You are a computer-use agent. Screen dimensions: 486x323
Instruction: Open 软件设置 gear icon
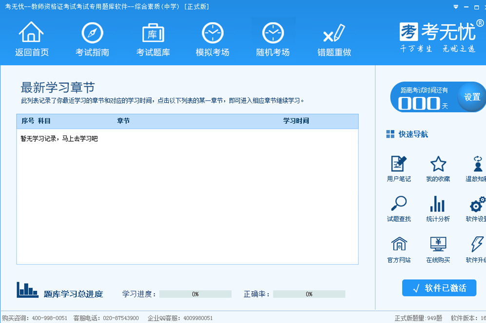[477, 204]
